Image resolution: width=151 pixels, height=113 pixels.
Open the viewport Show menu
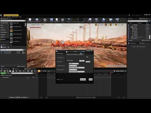[42, 24]
